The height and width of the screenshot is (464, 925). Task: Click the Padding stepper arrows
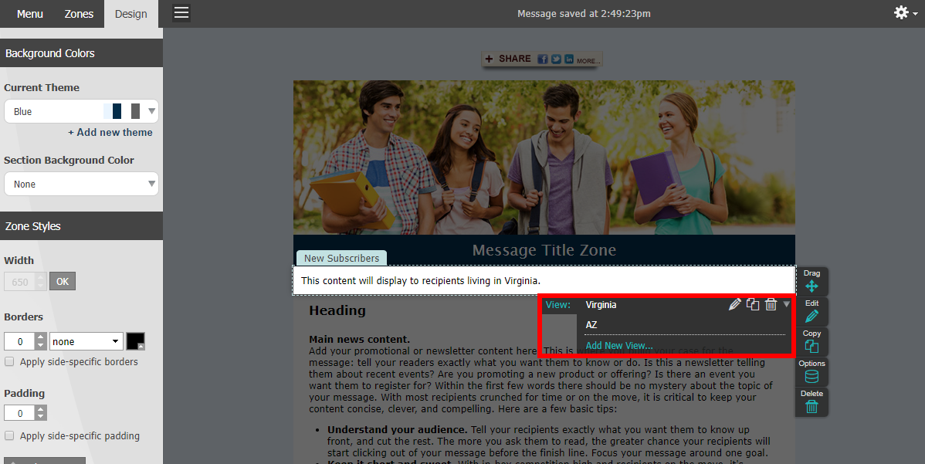(x=41, y=413)
